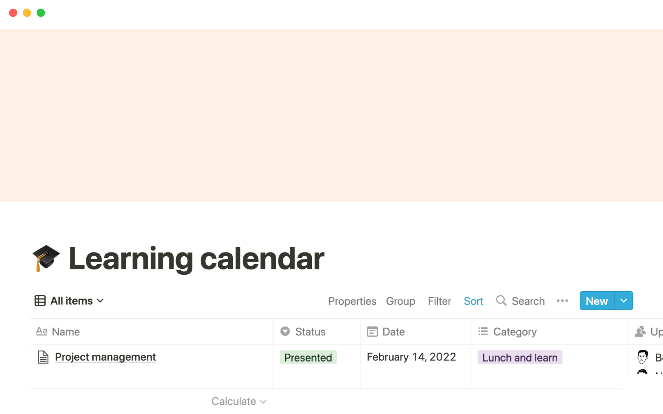Expand the All items view switcher chevron
This screenshot has height=414, width=663.
coord(100,300)
